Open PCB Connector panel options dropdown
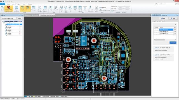Image resolution: width=179 pixels, height=100 pixels. 175,15
